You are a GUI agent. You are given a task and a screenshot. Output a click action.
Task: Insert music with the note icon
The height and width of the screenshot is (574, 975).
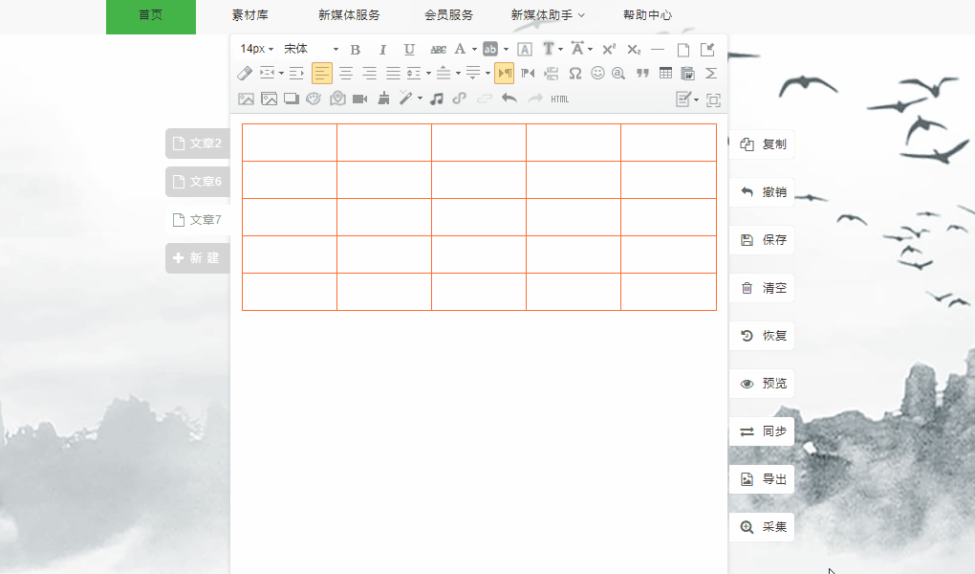point(437,99)
